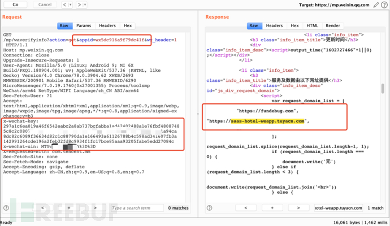
Task: Switch to the Request Headers tab
Action: coord(107,25)
